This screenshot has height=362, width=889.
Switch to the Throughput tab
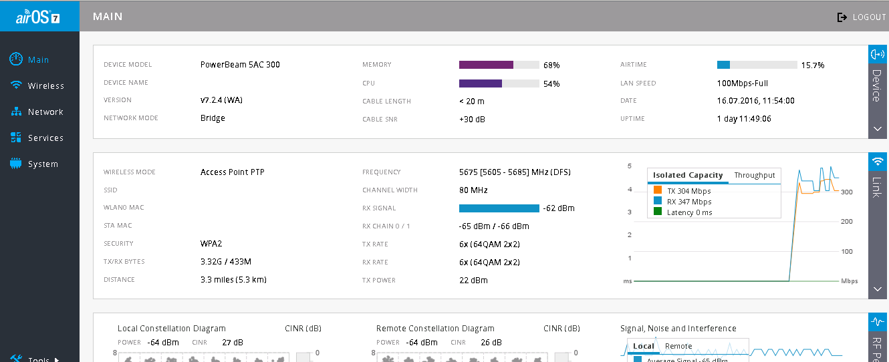pos(754,175)
